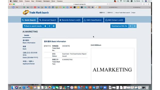Show all Safari tabs overview

click(148, 4)
